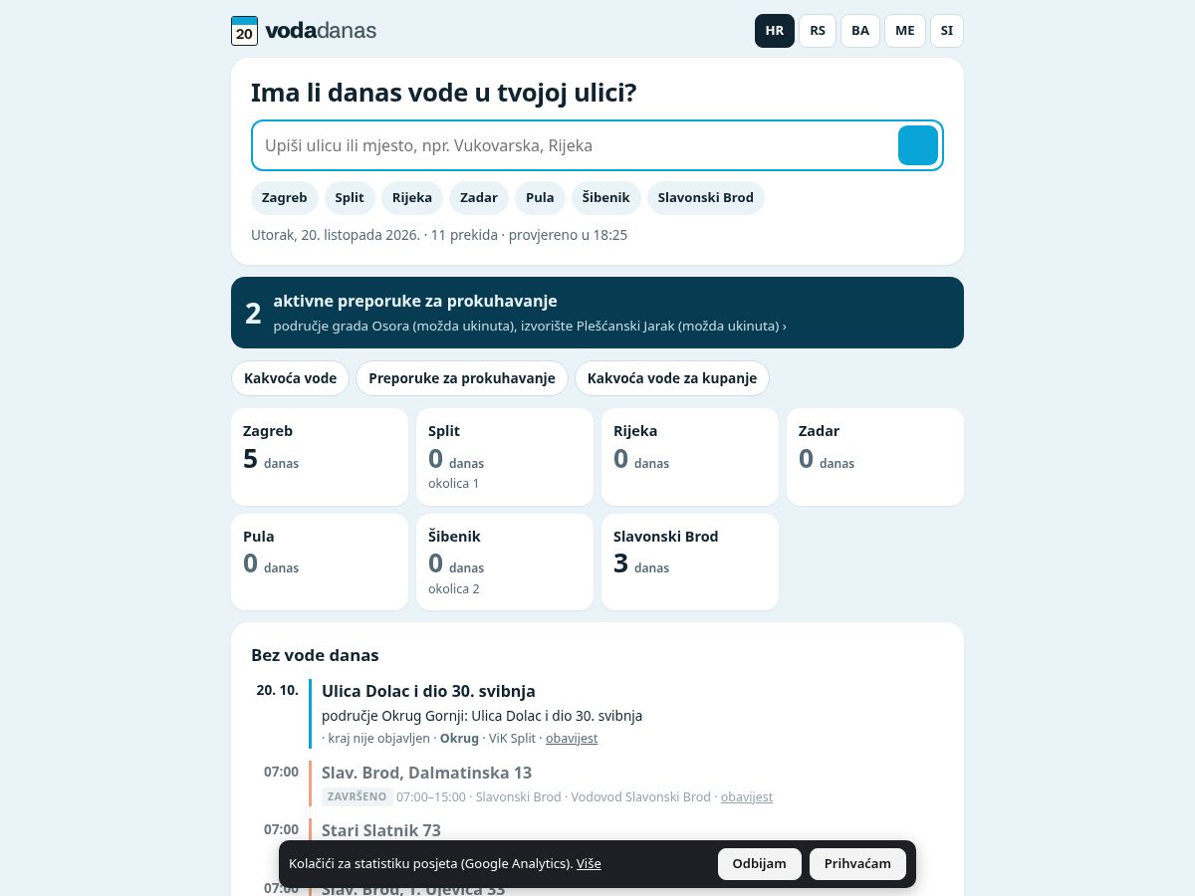Accept cookies with Prihvaćam button
Screen dimensions: 1195x896
tap(857, 864)
